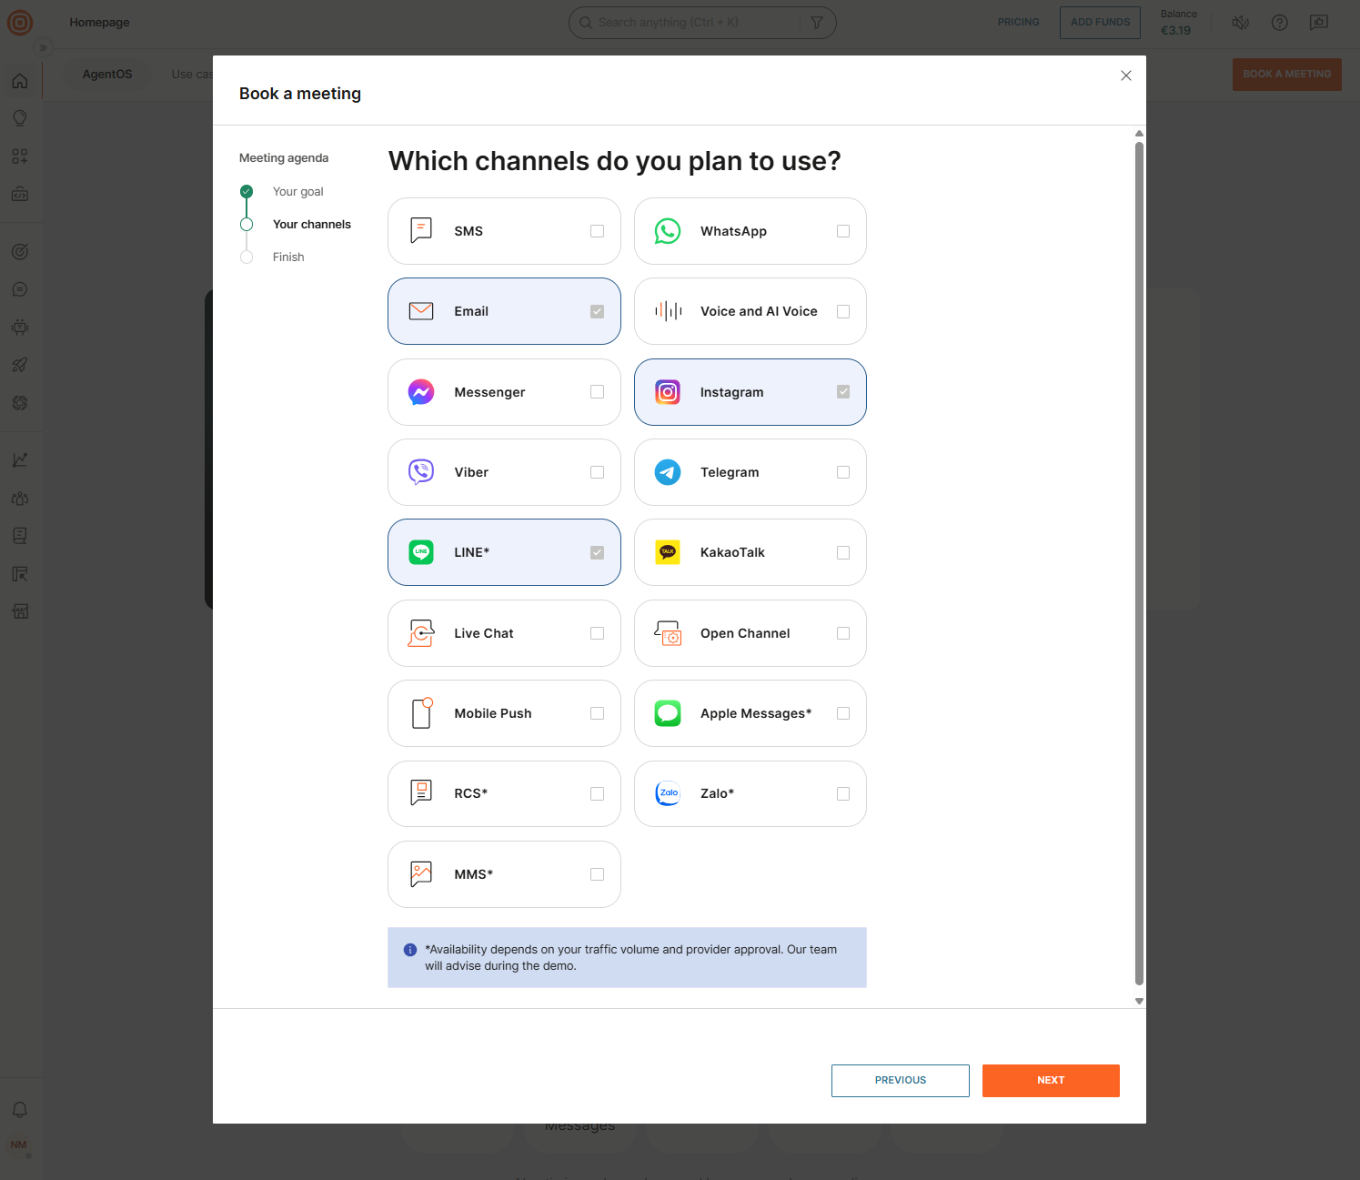Viewport: 1360px width, 1180px height.
Task: Uncheck the Email channel checkbox
Action: point(597,310)
